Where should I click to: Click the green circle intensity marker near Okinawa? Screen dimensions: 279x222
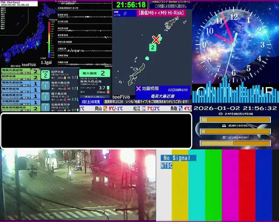(147, 58)
